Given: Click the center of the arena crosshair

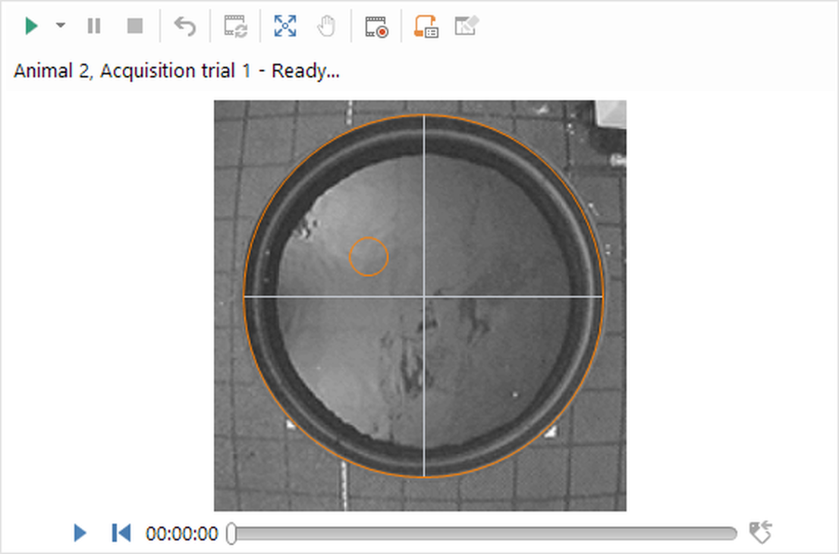Looking at the screenshot, I should pos(423,296).
